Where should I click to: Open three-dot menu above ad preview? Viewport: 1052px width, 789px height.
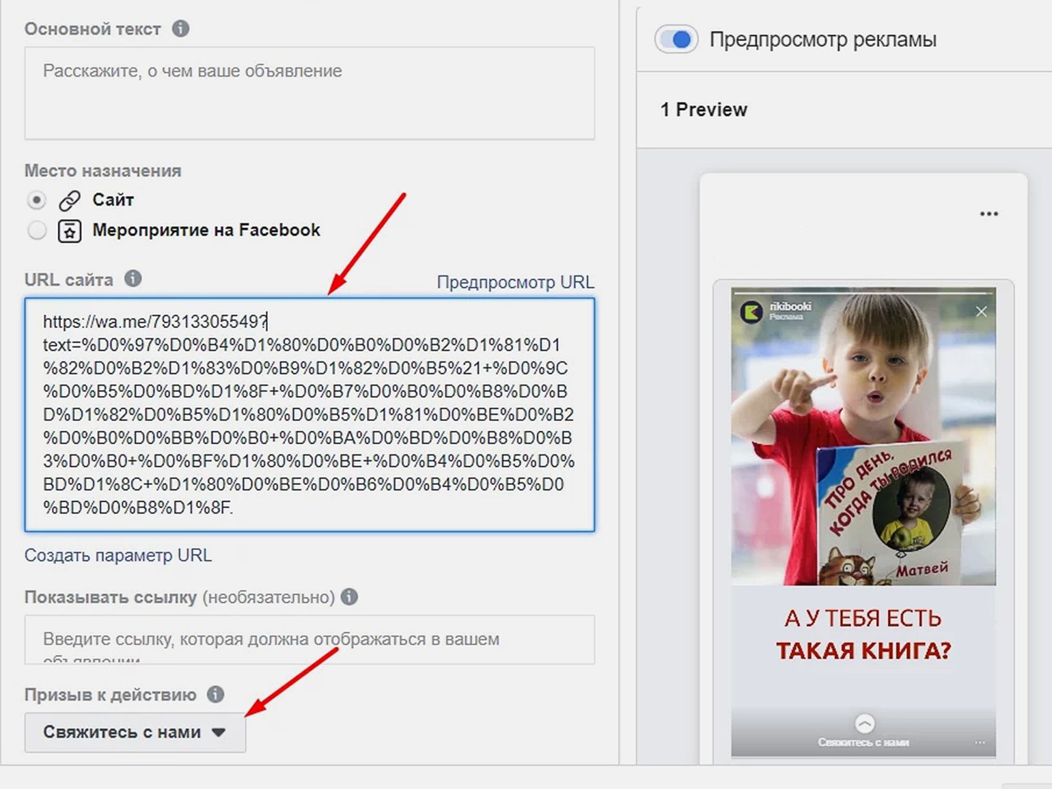(988, 214)
